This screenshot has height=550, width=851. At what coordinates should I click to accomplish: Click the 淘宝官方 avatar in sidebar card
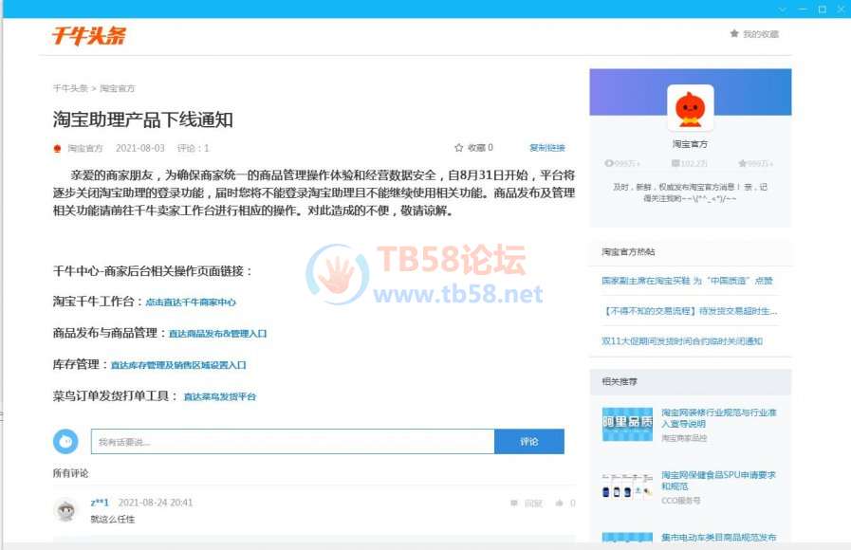click(690, 108)
